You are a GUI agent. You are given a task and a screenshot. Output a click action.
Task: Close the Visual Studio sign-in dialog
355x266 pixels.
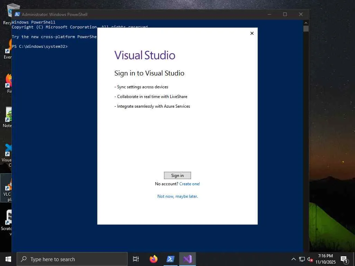252,33
